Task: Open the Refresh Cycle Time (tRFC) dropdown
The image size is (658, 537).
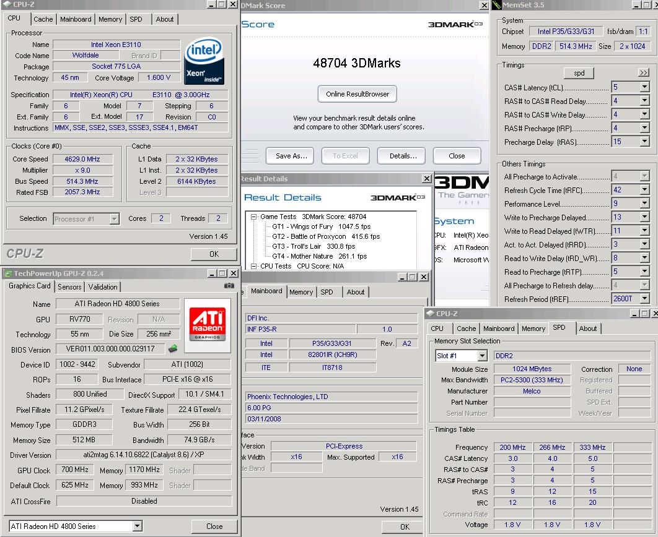Action: 644,190
